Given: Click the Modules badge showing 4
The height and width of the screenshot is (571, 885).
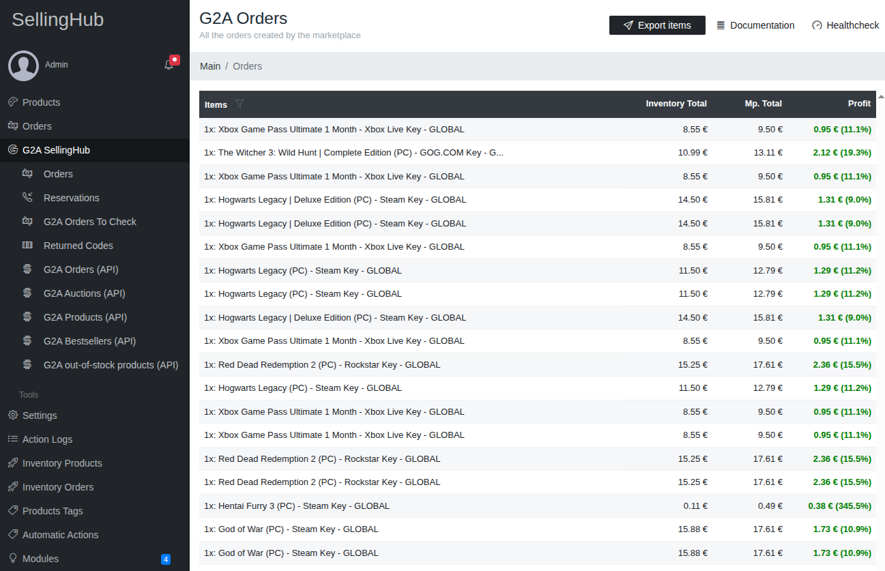Looking at the screenshot, I should (166, 559).
